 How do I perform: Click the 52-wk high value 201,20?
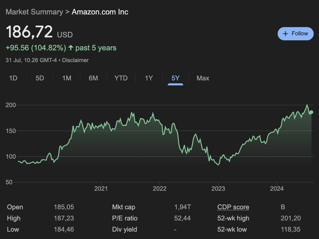point(291,218)
